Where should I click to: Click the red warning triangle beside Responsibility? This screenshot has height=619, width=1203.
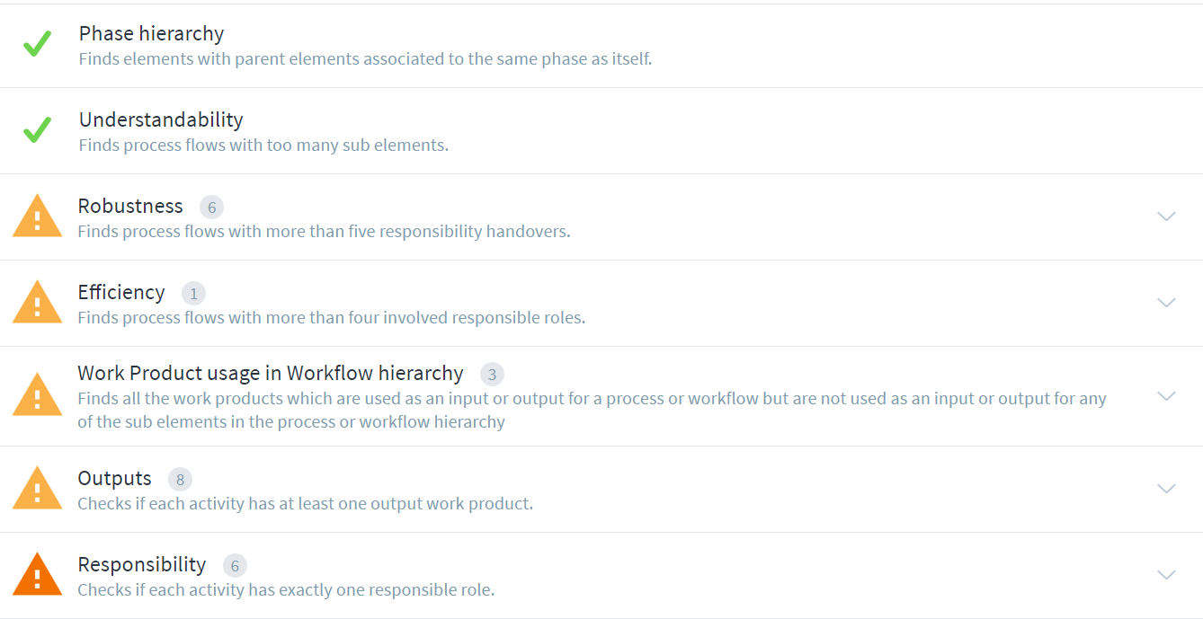37,575
